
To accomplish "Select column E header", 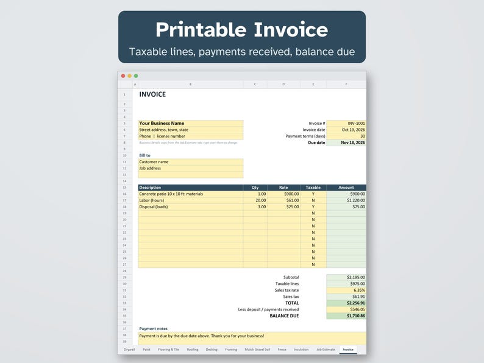I will pos(313,84).
